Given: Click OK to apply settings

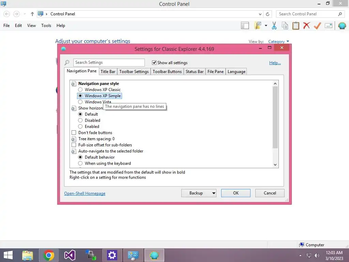Looking at the screenshot, I should point(236,193).
